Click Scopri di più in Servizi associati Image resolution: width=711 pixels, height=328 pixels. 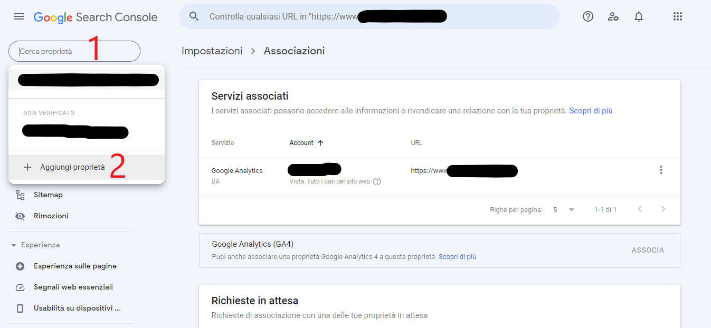(591, 111)
